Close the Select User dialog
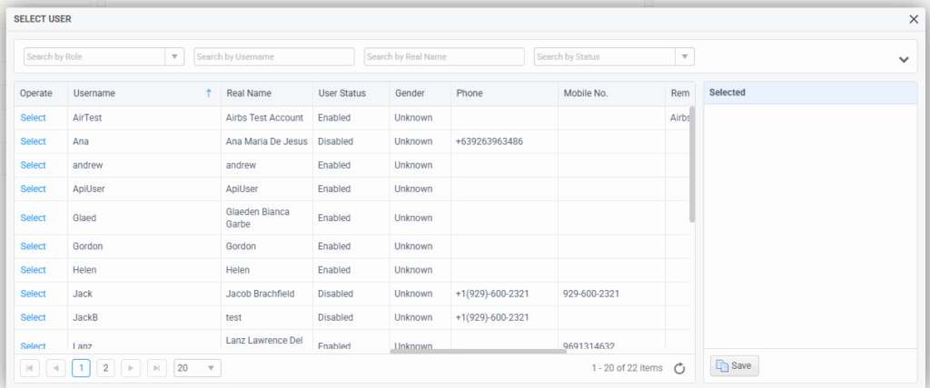The image size is (930, 388). tap(914, 19)
